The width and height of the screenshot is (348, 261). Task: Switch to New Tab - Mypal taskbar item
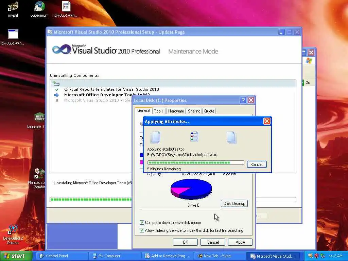click(x=220, y=256)
